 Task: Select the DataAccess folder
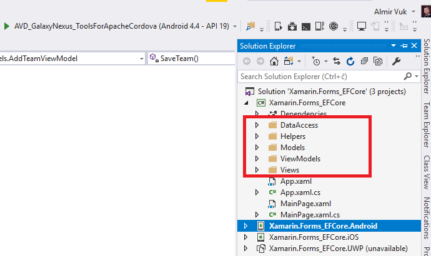(299, 125)
